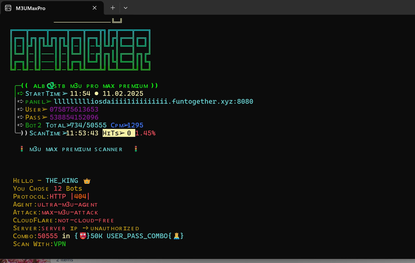Click the Pass value 538854152096
Image resolution: width=415 pixels, height=263 pixels.
[74, 117]
